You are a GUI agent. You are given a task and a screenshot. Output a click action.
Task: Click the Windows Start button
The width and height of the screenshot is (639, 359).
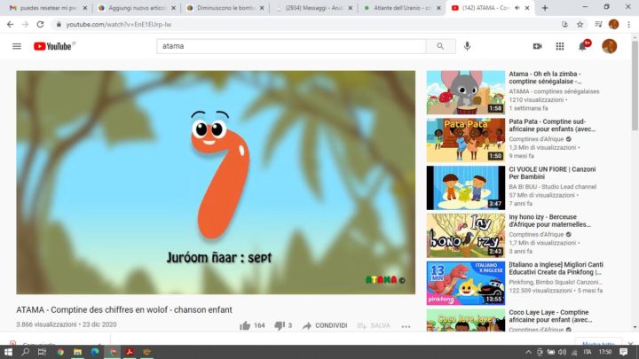click(x=8, y=352)
